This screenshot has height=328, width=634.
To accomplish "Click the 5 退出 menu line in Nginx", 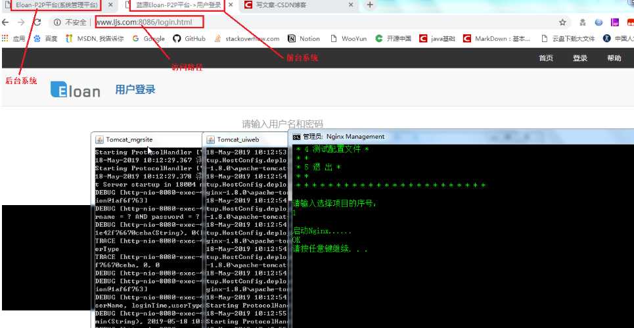I will click(x=319, y=168).
